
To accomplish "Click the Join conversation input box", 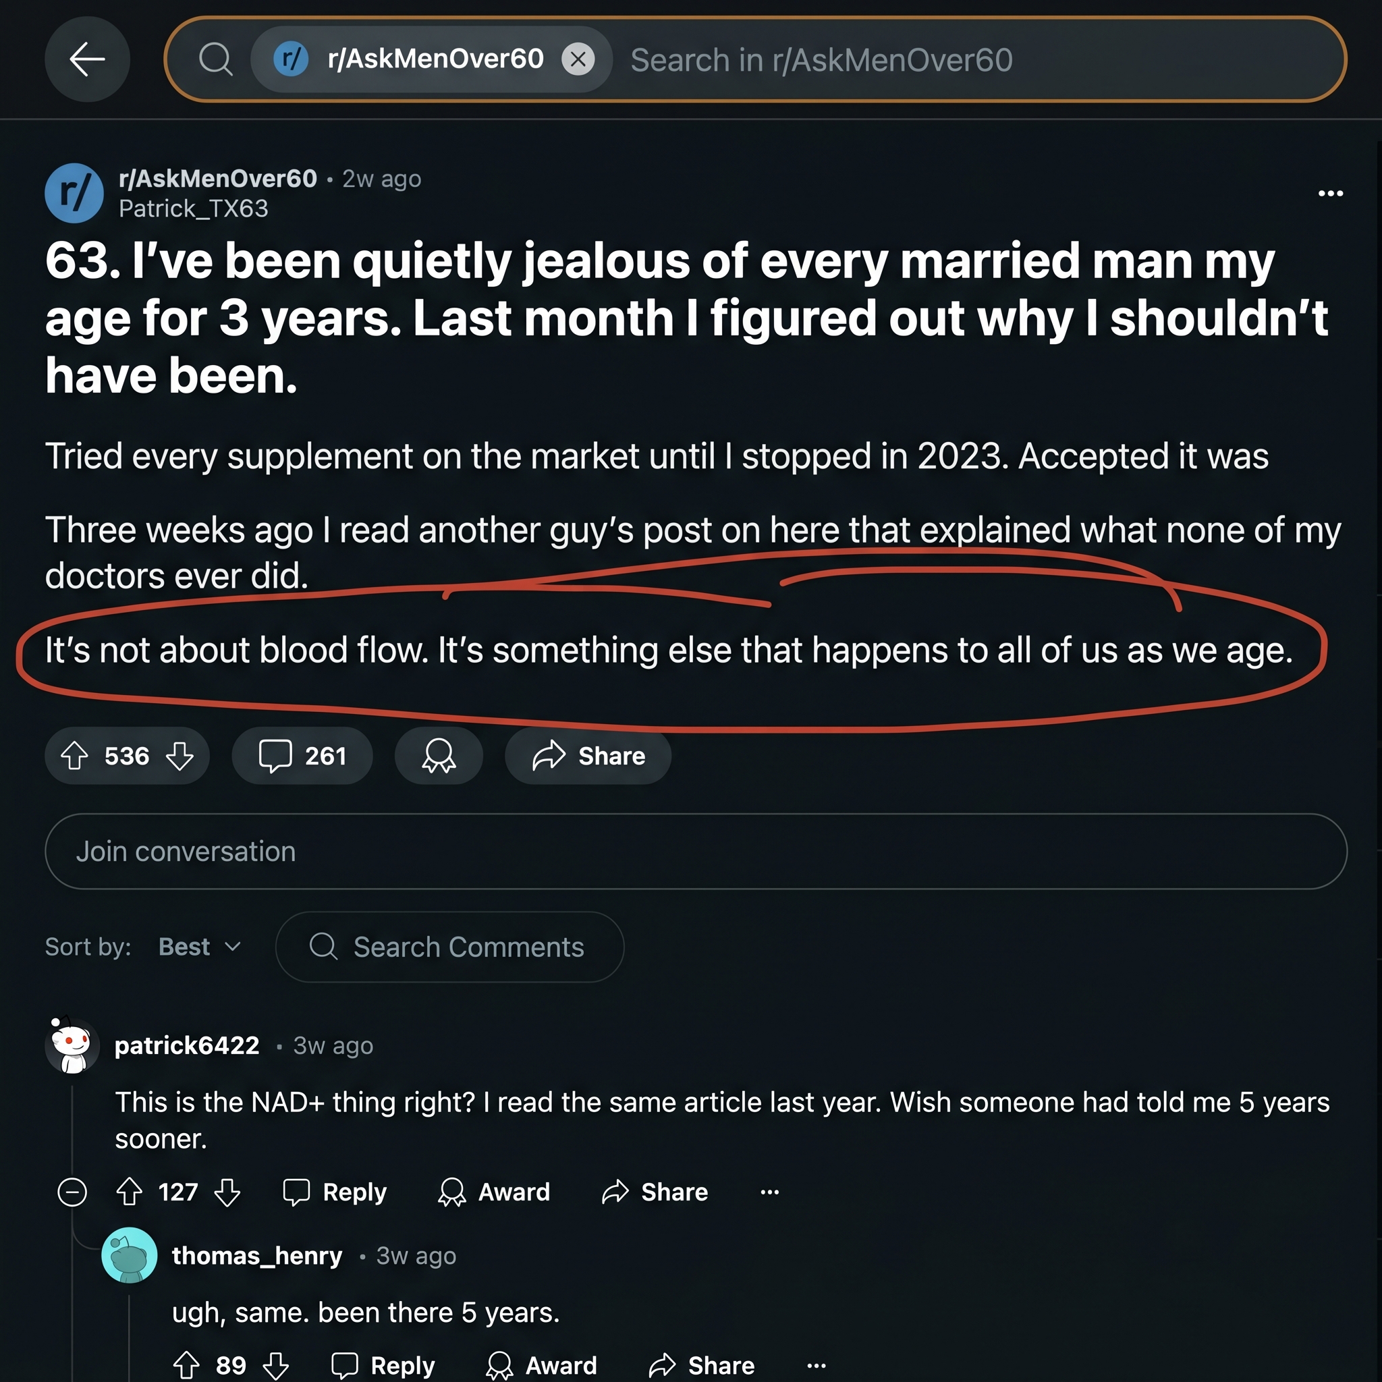I will [x=696, y=851].
